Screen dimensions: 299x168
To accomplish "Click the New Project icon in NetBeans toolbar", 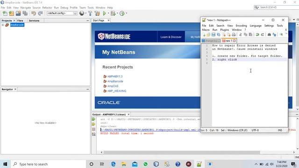I will point(11,14).
